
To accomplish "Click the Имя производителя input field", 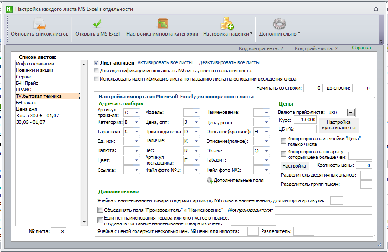I will pyautogui.click(x=323, y=210).
